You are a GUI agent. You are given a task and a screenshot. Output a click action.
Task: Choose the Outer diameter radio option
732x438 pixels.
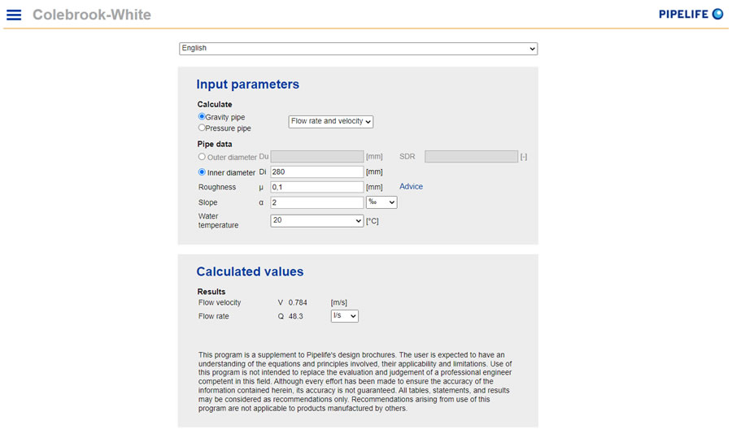[202, 157]
